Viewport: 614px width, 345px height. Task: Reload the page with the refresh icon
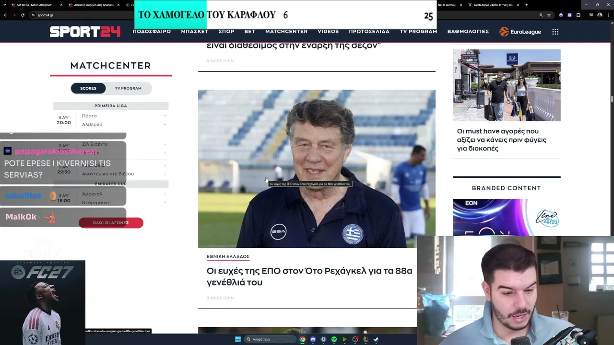(23, 15)
